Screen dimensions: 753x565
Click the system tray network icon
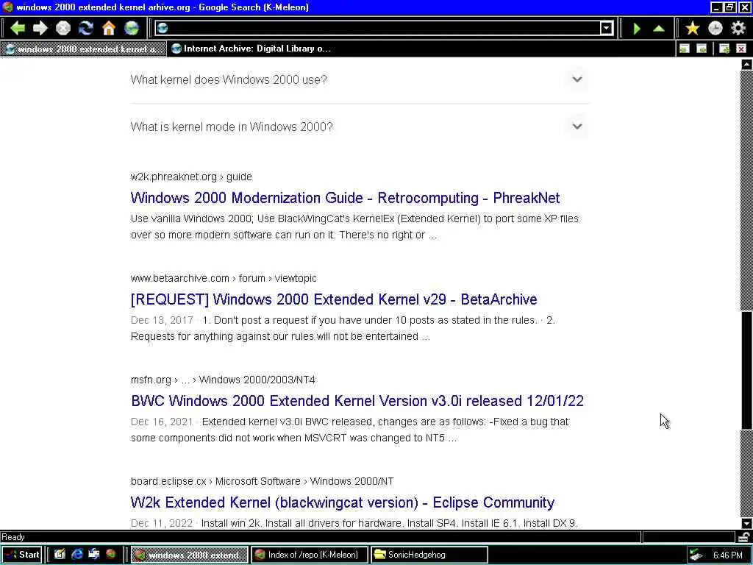[696, 555]
